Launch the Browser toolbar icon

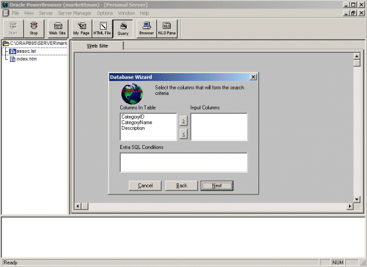point(147,28)
